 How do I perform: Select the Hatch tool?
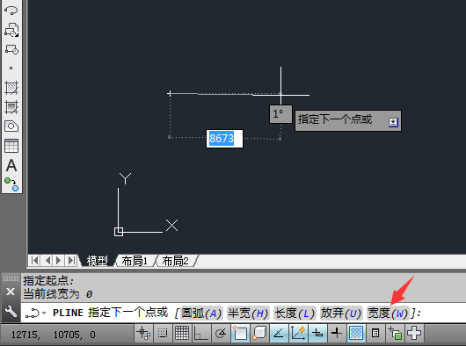tap(11, 88)
